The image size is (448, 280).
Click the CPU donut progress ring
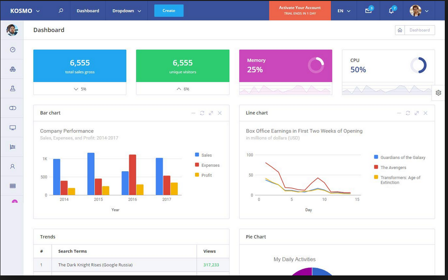419,65
